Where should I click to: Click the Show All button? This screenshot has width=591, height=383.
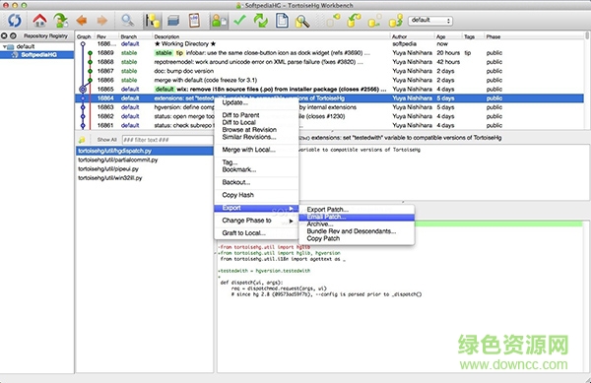tap(106, 140)
